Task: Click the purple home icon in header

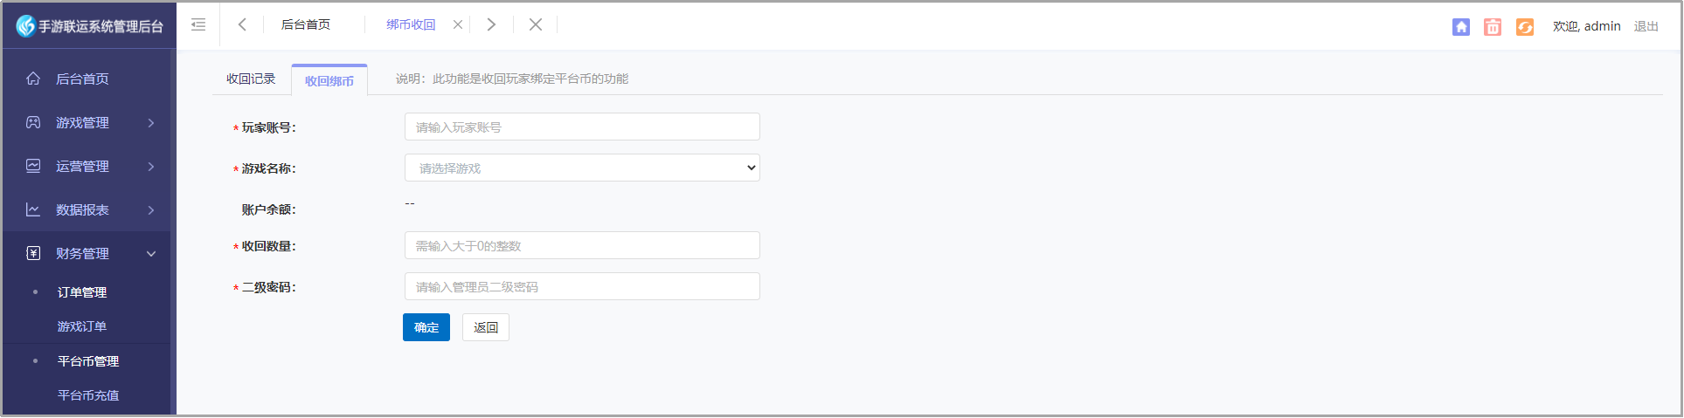Action: point(1461,27)
